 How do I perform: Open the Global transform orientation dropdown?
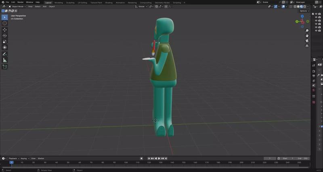pos(141,6)
